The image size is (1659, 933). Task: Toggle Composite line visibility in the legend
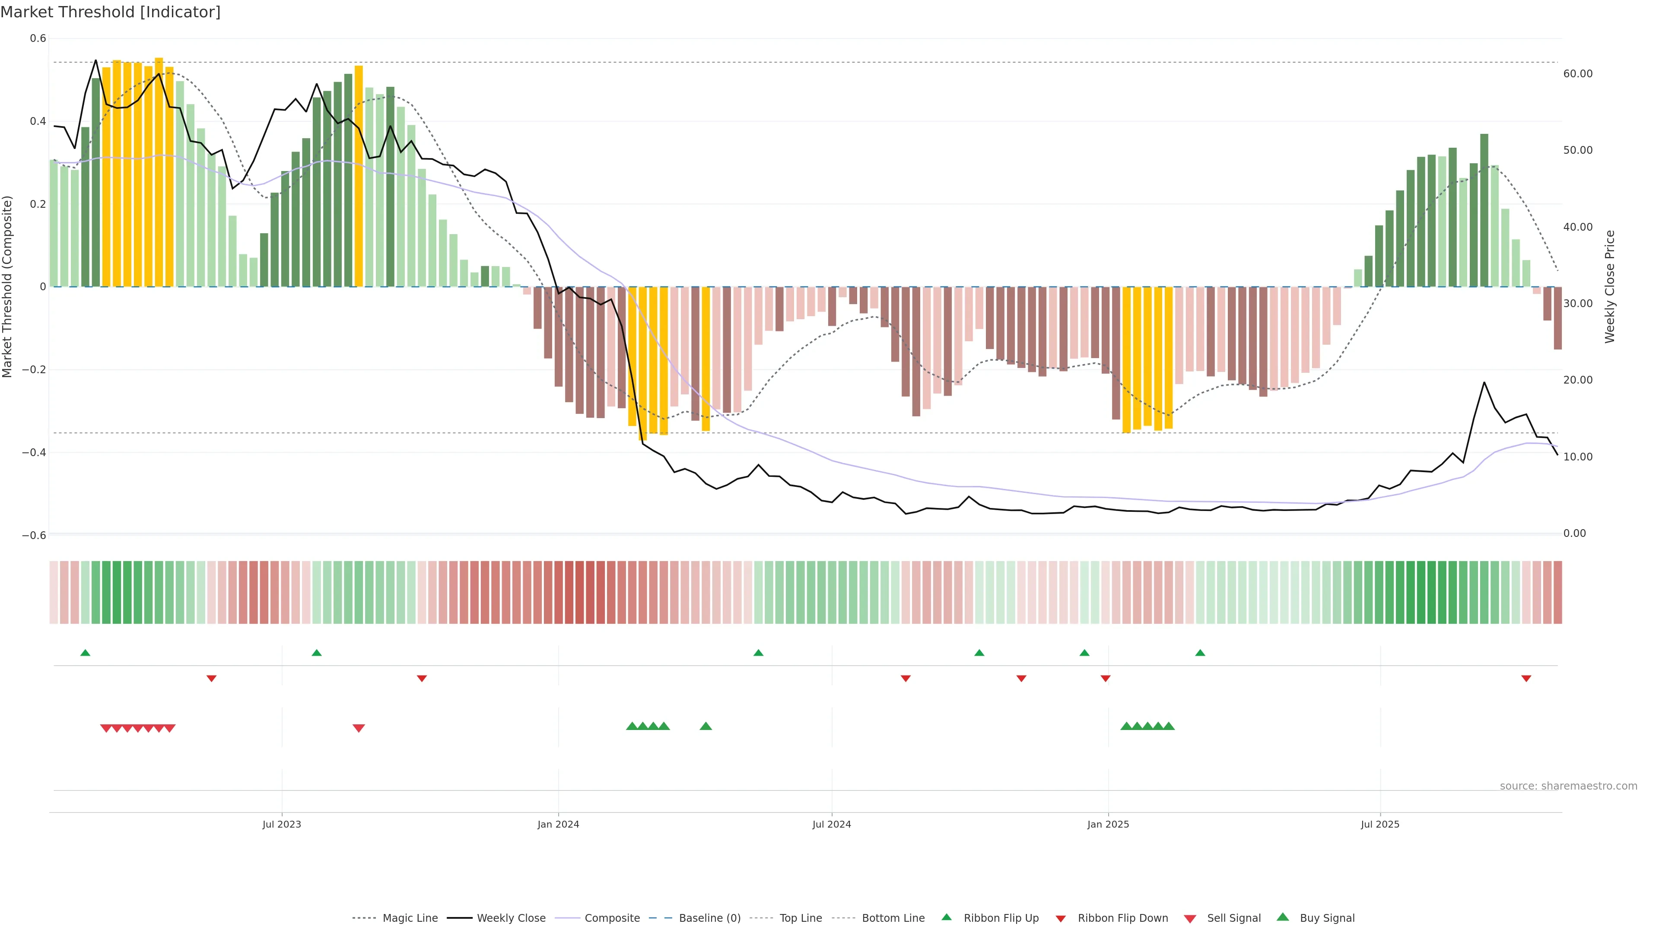point(612,918)
